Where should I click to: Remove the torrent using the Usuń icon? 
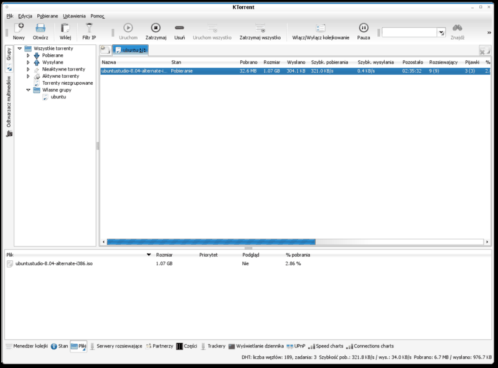[x=179, y=32]
